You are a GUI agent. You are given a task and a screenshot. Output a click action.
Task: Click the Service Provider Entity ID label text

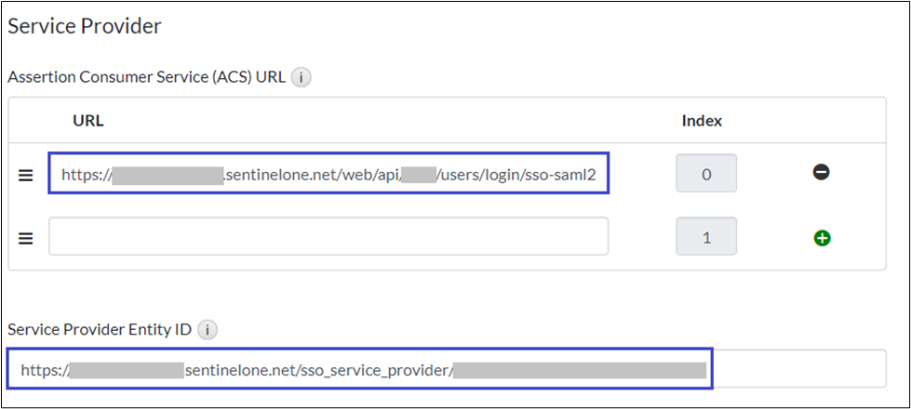(100, 329)
